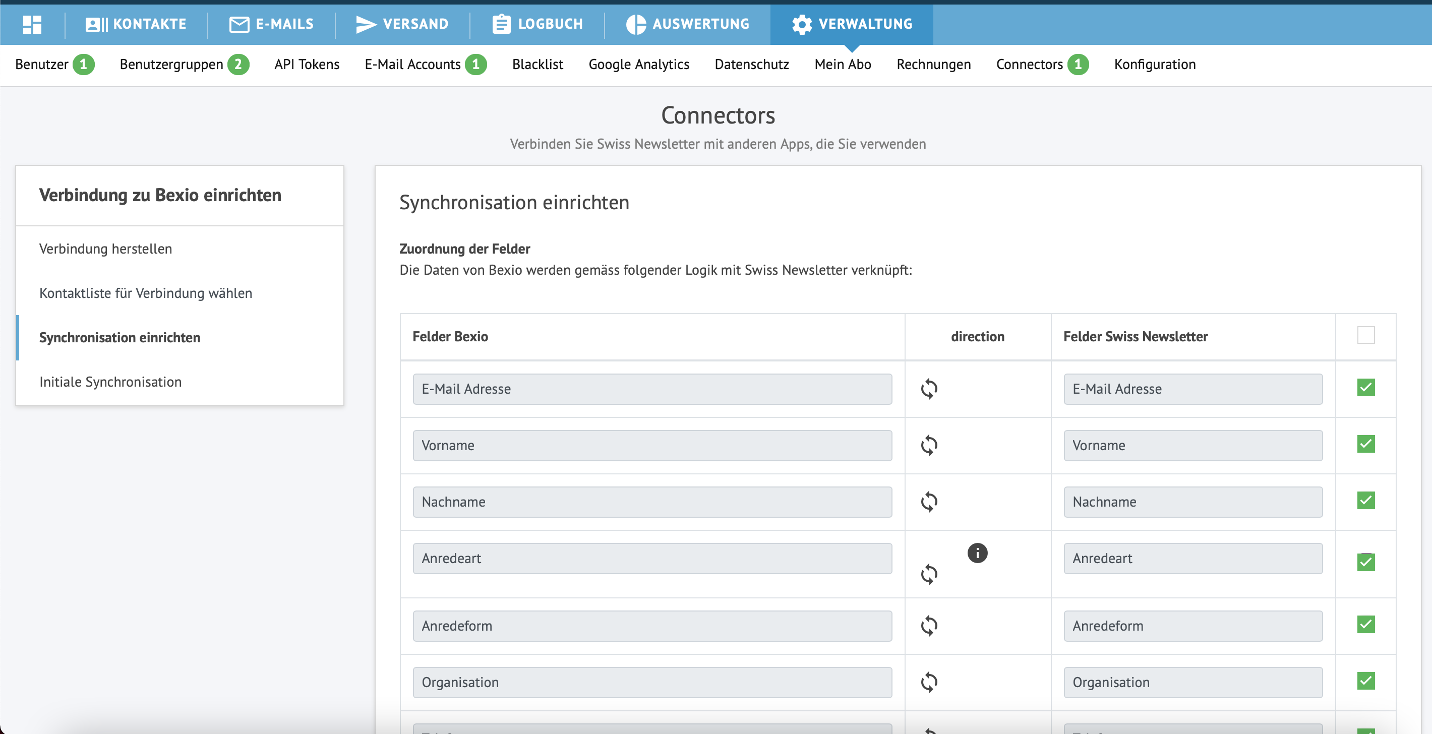Click the Verwaltung gear icon

pos(802,24)
